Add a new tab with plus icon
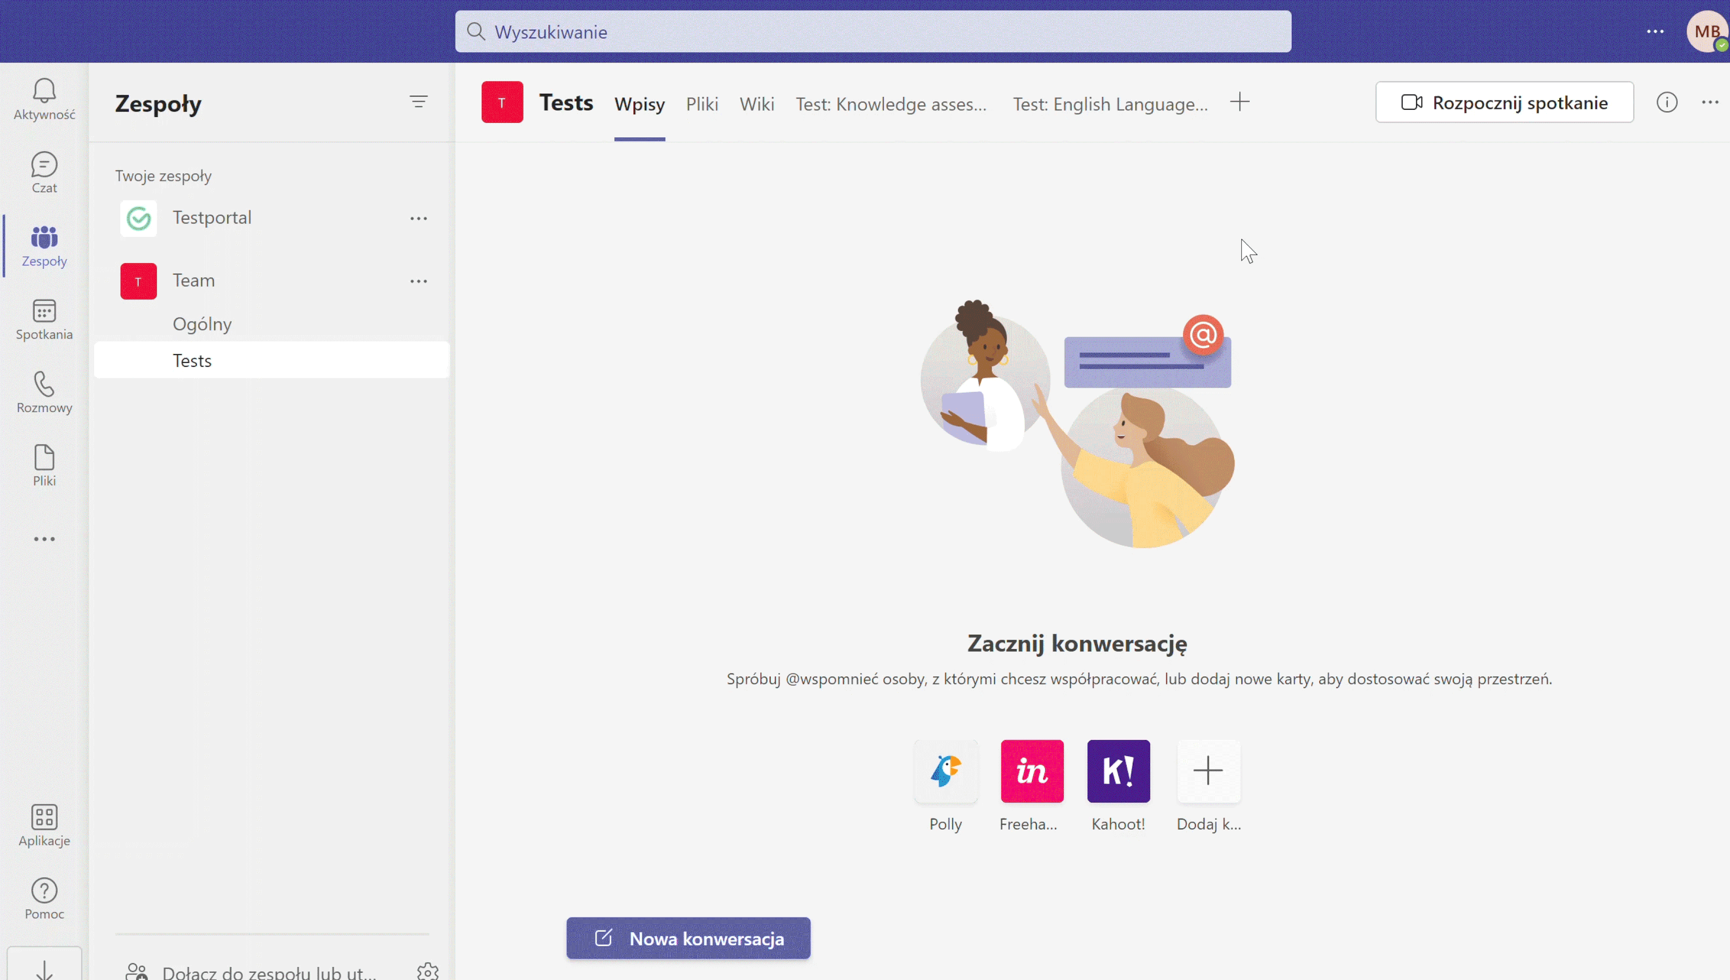 [1240, 102]
